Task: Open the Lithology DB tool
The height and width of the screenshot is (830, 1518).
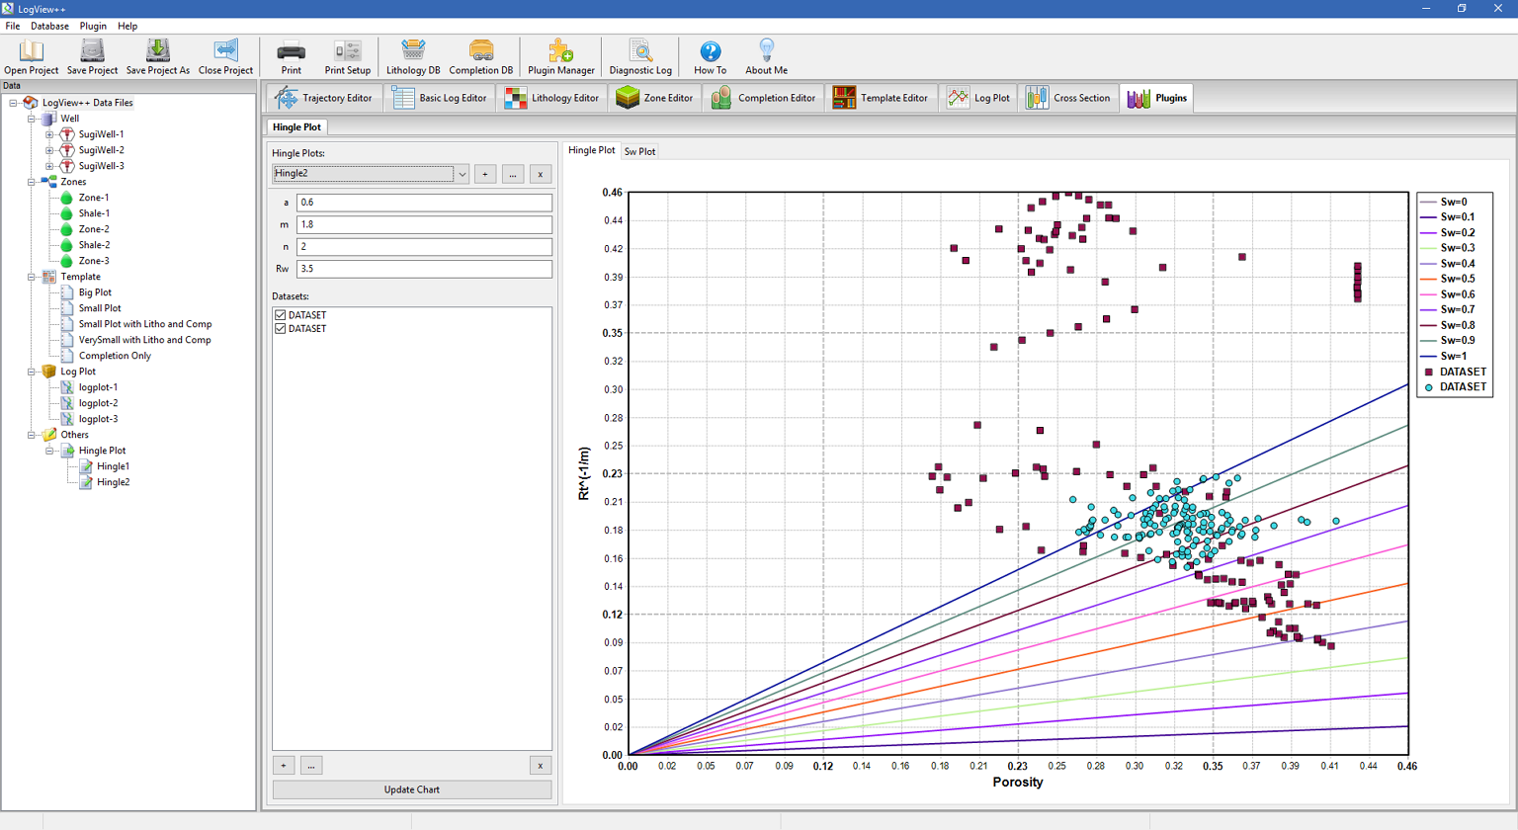Action: (x=413, y=56)
